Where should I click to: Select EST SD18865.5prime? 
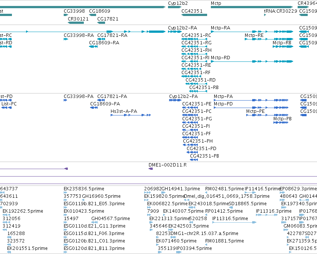231,207
